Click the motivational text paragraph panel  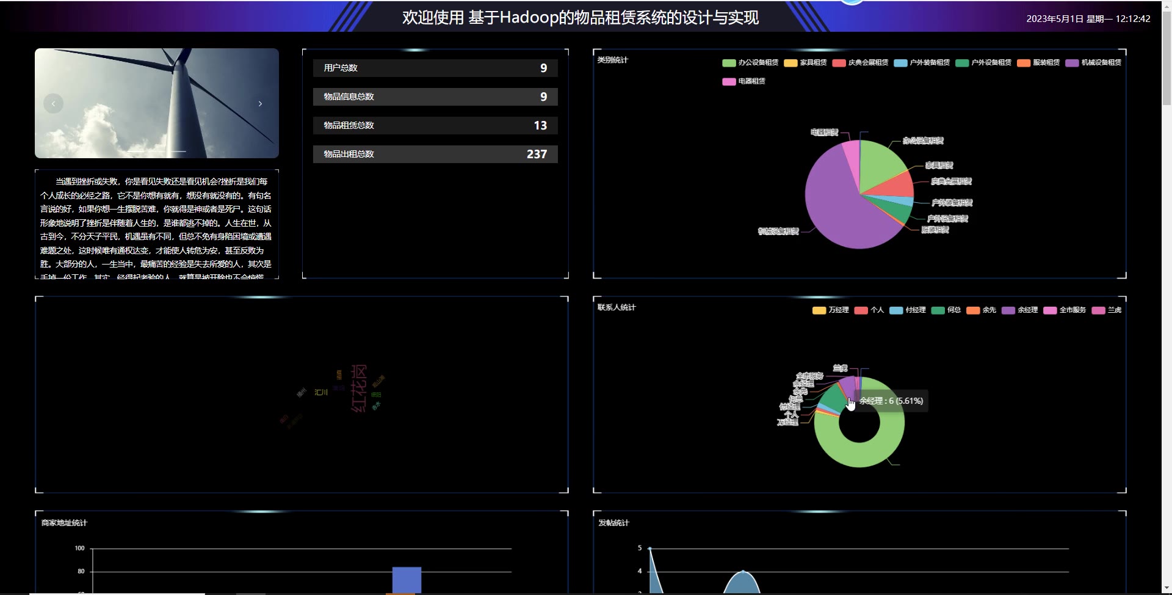[x=157, y=225]
